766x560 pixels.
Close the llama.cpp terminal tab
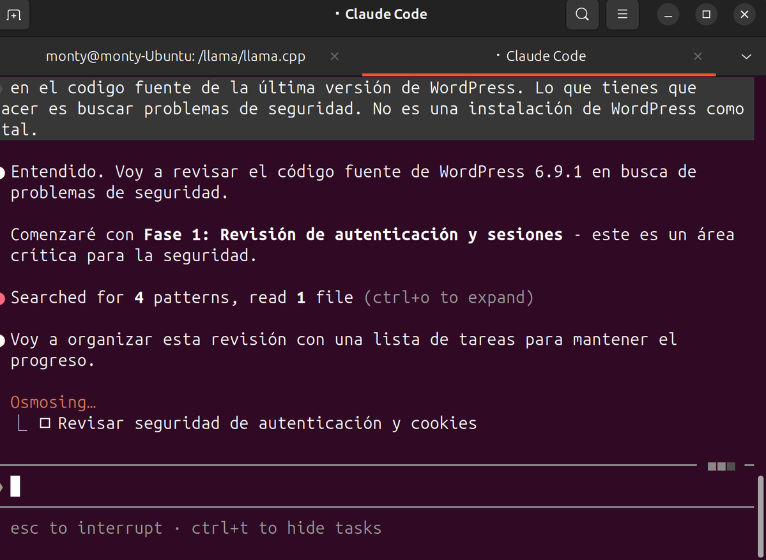click(334, 57)
